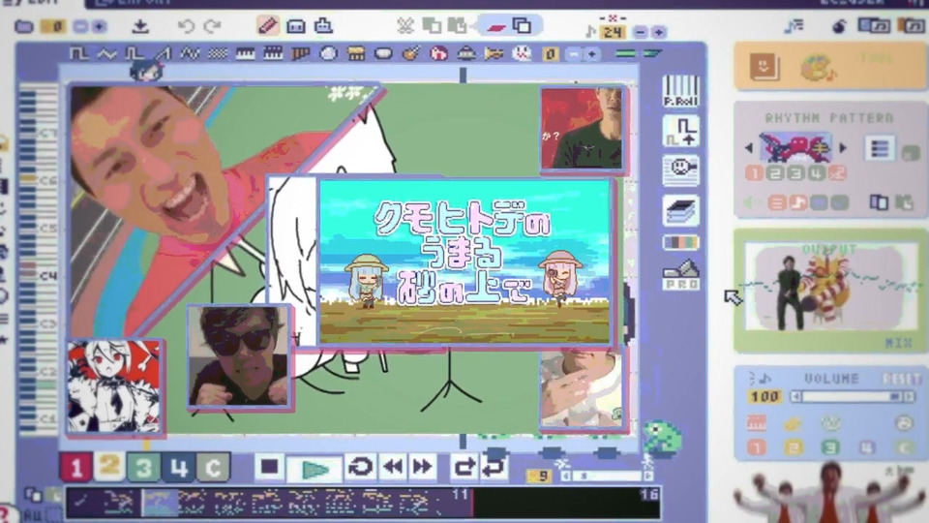Choose the xylophone instrument icon
929x523 pixels.
(x=356, y=54)
